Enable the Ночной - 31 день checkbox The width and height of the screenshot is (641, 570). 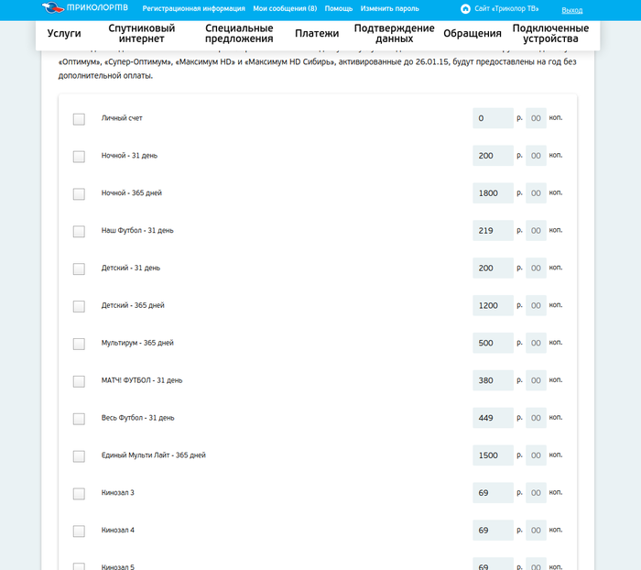pos(79,157)
